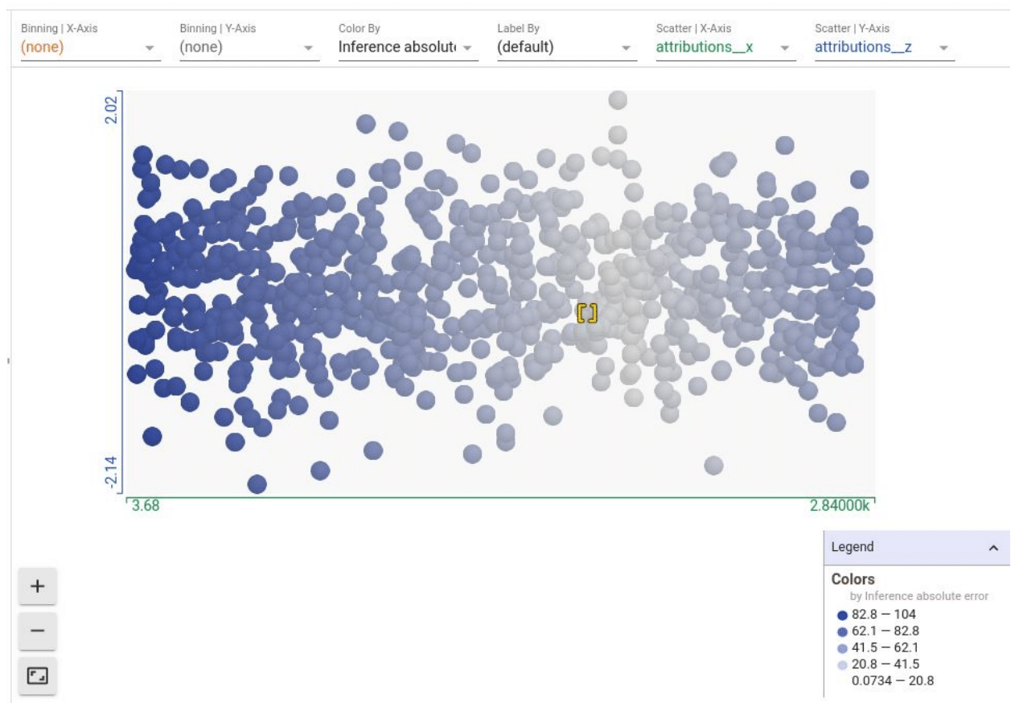1015x703 pixels.
Task: Collapse the Legend panel with the chevron
Action: coord(993,548)
